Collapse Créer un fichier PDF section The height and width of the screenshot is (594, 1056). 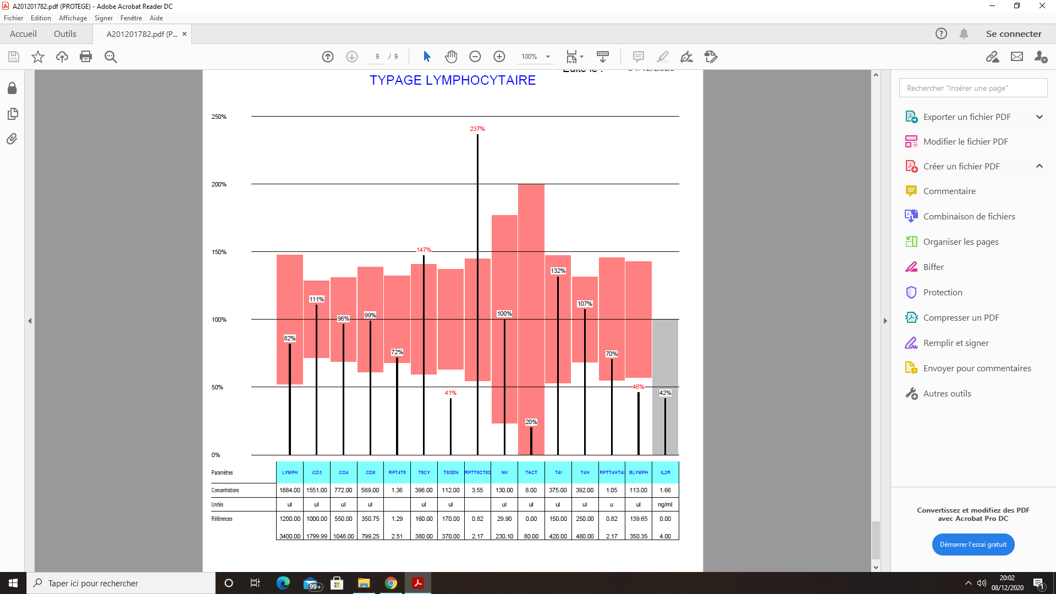click(1039, 166)
